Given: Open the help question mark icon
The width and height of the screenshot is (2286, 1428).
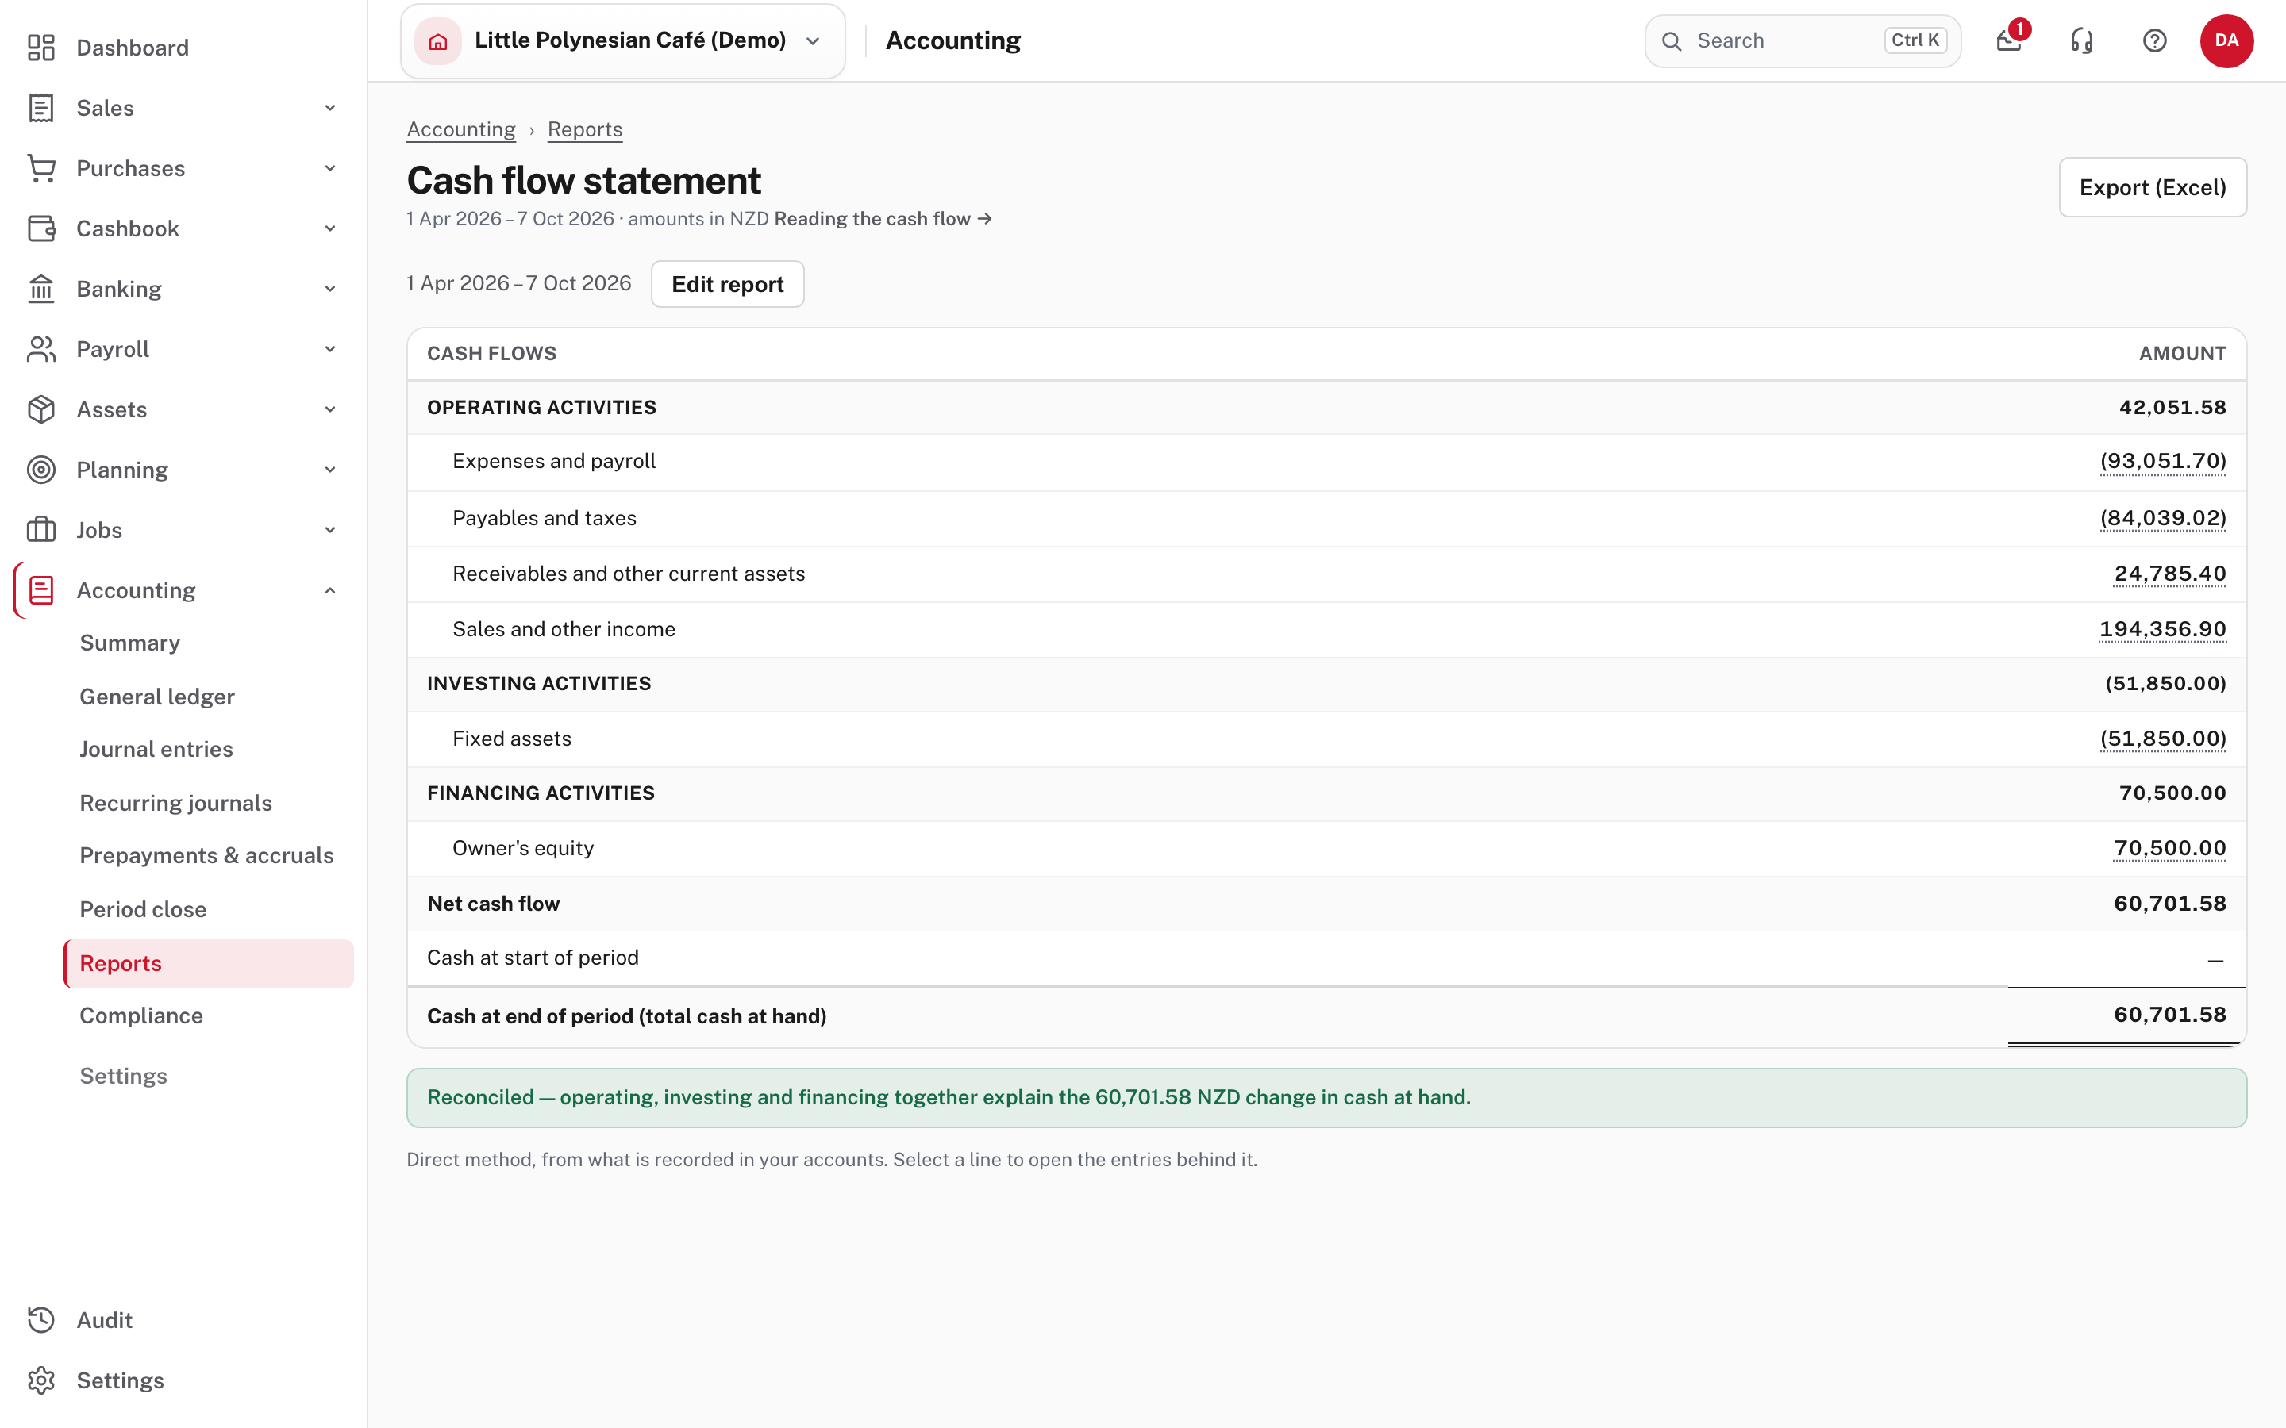Looking at the screenshot, I should click(x=2155, y=40).
